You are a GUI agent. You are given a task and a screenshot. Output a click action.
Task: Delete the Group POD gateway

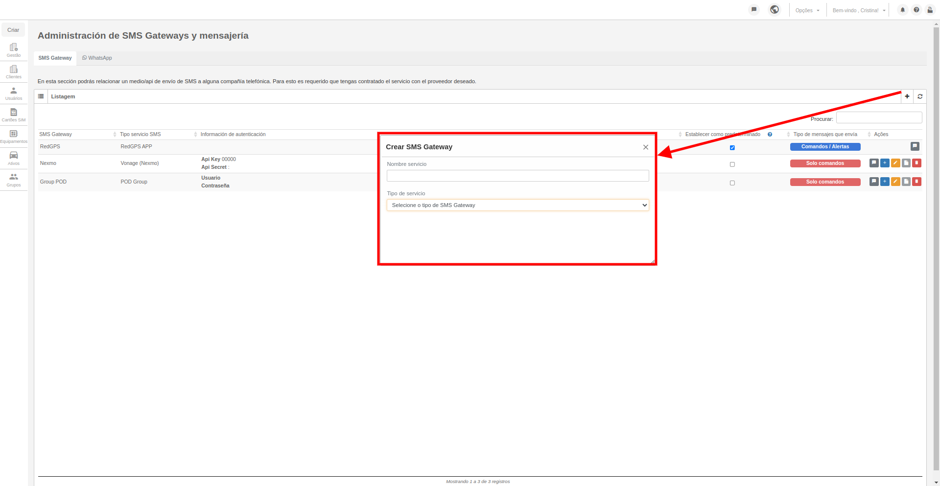pyautogui.click(x=917, y=182)
